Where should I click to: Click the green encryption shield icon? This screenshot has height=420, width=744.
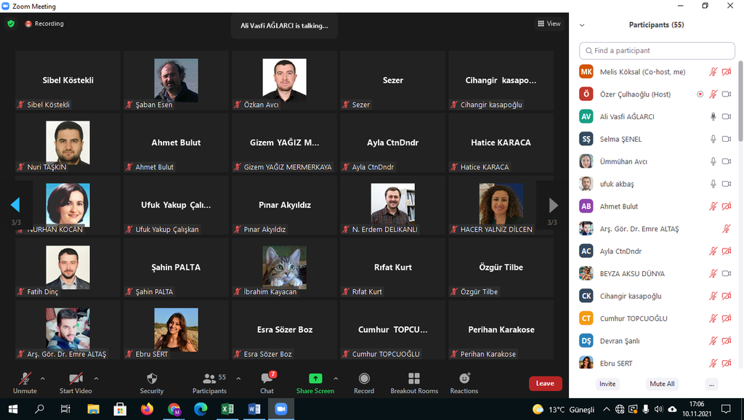[11, 24]
